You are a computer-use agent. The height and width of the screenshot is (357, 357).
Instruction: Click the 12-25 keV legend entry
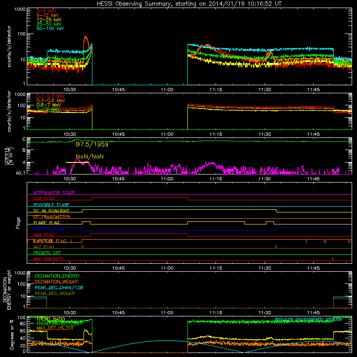tap(49, 20)
